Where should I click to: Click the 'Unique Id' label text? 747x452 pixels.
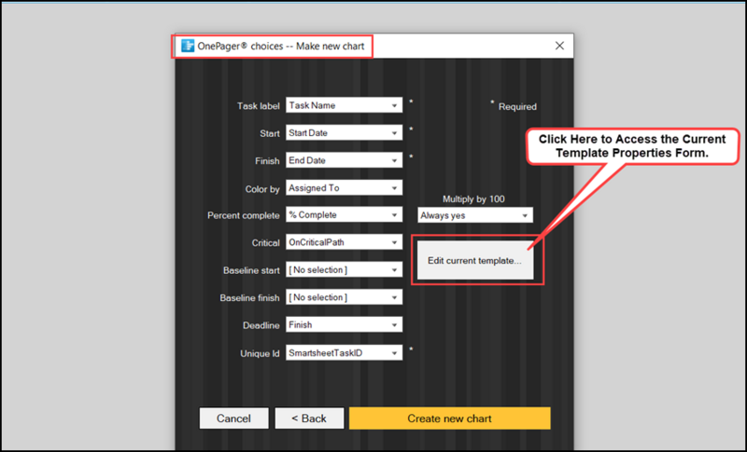pyautogui.click(x=260, y=353)
